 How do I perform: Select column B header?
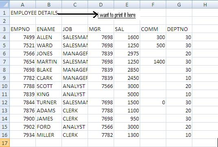pyautogui.click(x=48, y=4)
